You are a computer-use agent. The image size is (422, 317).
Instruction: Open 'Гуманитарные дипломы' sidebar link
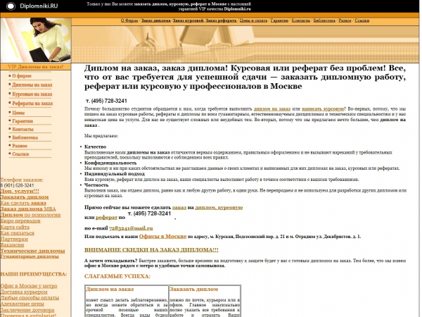[x=30, y=256]
